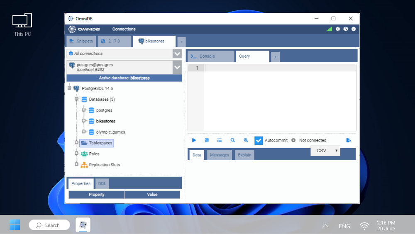
Task: Open the Messages tab
Action: pyautogui.click(x=220, y=155)
